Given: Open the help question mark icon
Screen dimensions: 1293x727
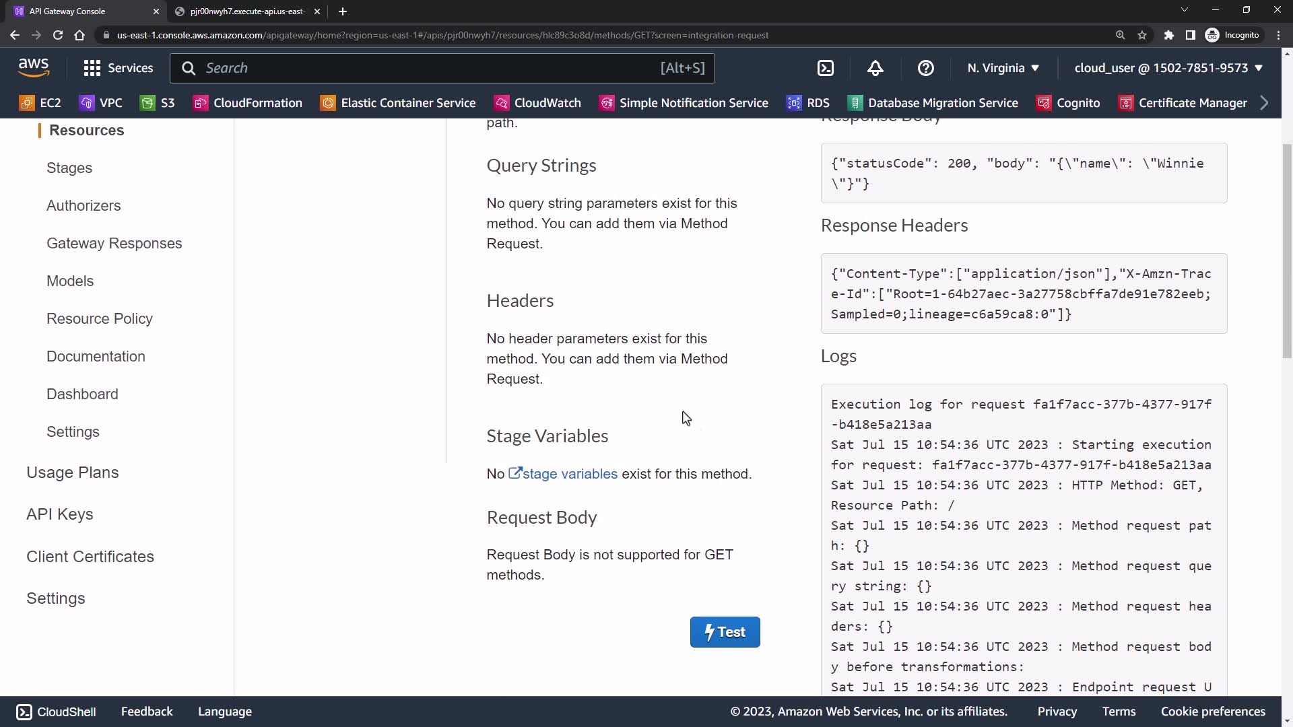Looking at the screenshot, I should tap(925, 68).
